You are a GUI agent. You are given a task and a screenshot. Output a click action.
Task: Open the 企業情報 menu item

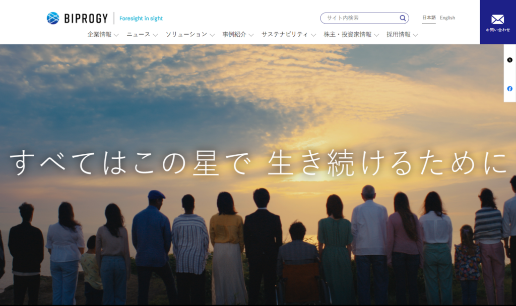[99, 35]
